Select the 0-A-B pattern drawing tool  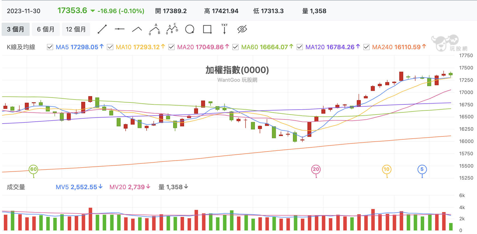(x=155, y=29)
